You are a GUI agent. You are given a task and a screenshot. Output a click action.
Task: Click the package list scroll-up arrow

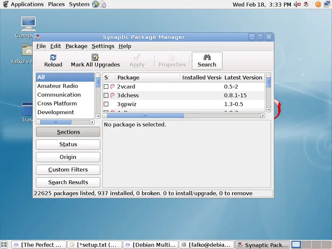point(269,75)
